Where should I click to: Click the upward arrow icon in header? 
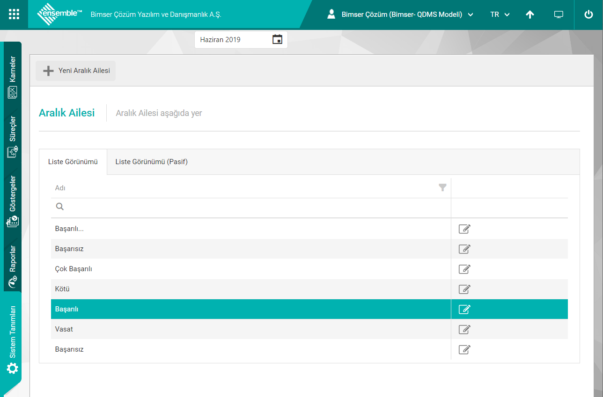pyautogui.click(x=529, y=14)
